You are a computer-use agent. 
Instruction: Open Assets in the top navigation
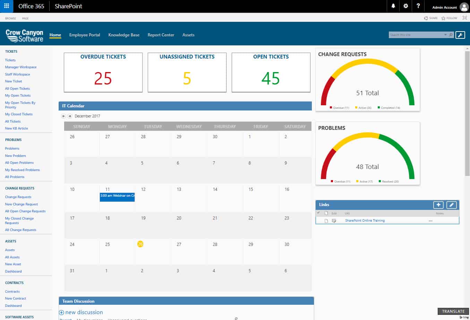tap(188, 35)
